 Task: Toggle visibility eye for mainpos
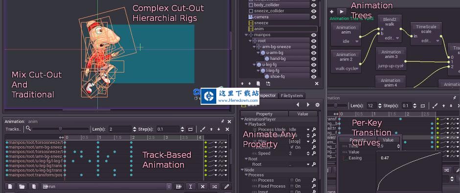coord(314,35)
